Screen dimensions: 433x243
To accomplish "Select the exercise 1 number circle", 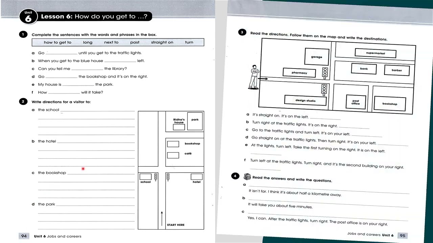I will point(23,34).
